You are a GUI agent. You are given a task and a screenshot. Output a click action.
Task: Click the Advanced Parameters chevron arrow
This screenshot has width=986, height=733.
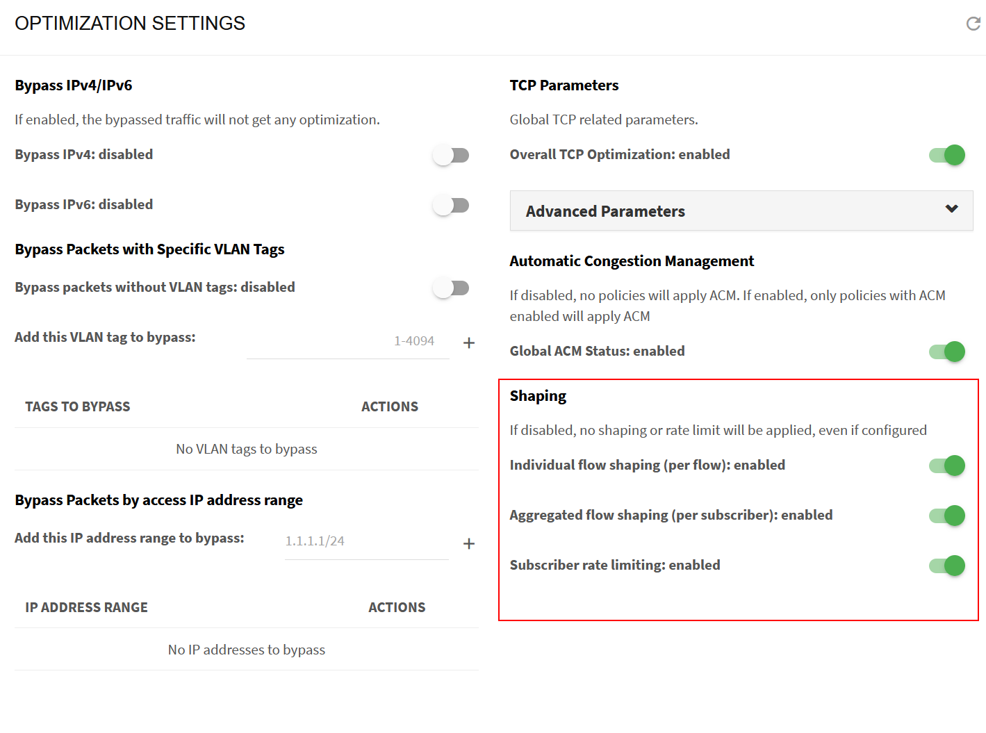[951, 208]
